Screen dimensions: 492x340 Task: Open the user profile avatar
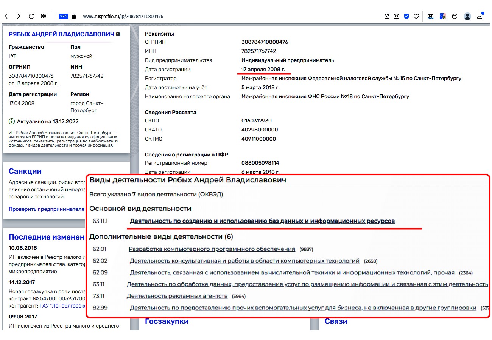467,16
